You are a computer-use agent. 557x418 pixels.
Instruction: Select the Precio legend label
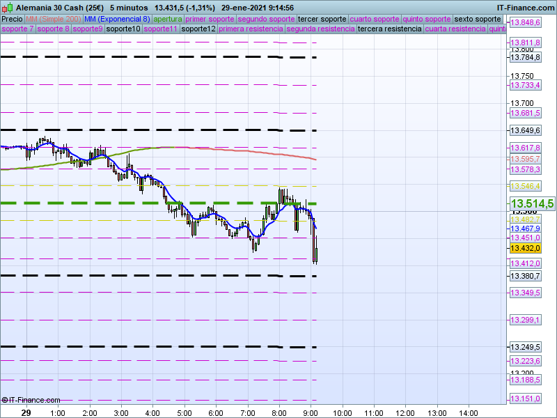(x=12, y=19)
